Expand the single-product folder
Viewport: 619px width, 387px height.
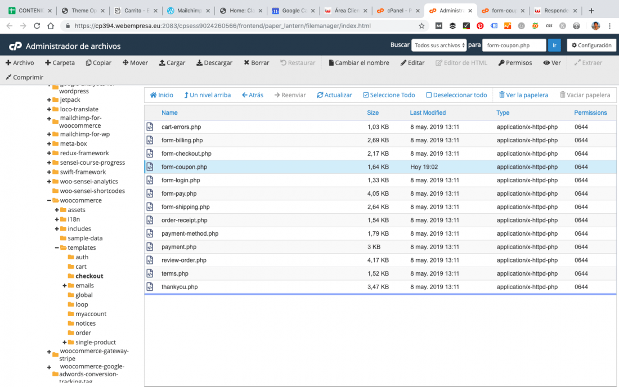64,343
